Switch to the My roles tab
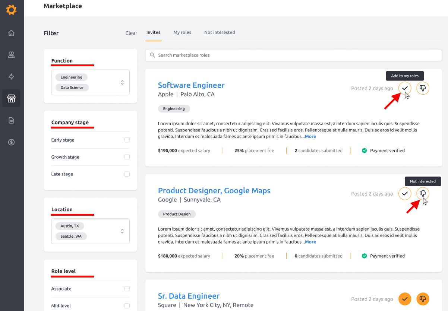Viewport: 448px width, 311px height. click(182, 32)
